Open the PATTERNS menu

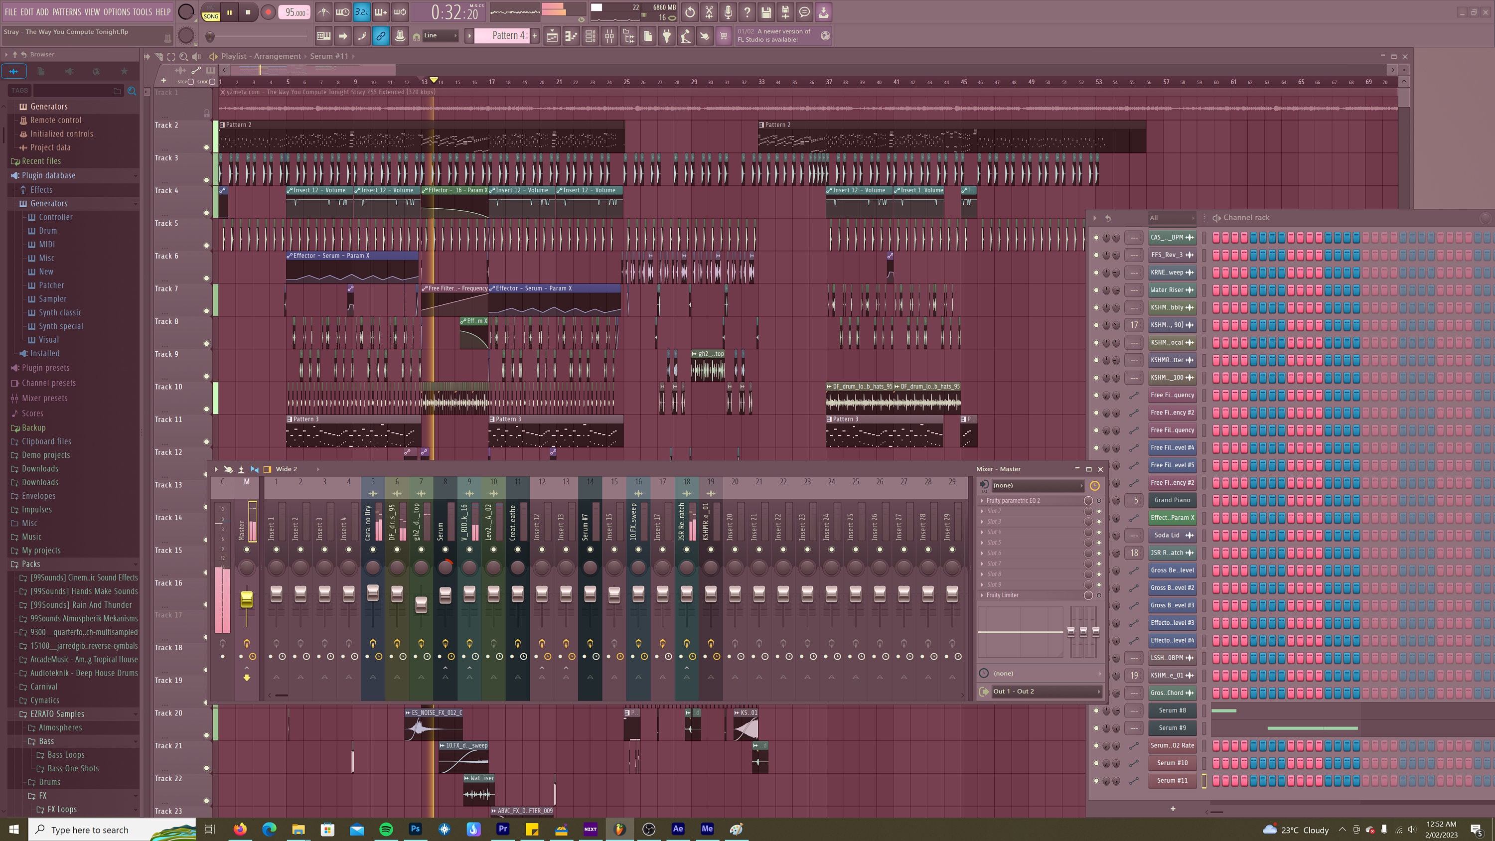[67, 11]
